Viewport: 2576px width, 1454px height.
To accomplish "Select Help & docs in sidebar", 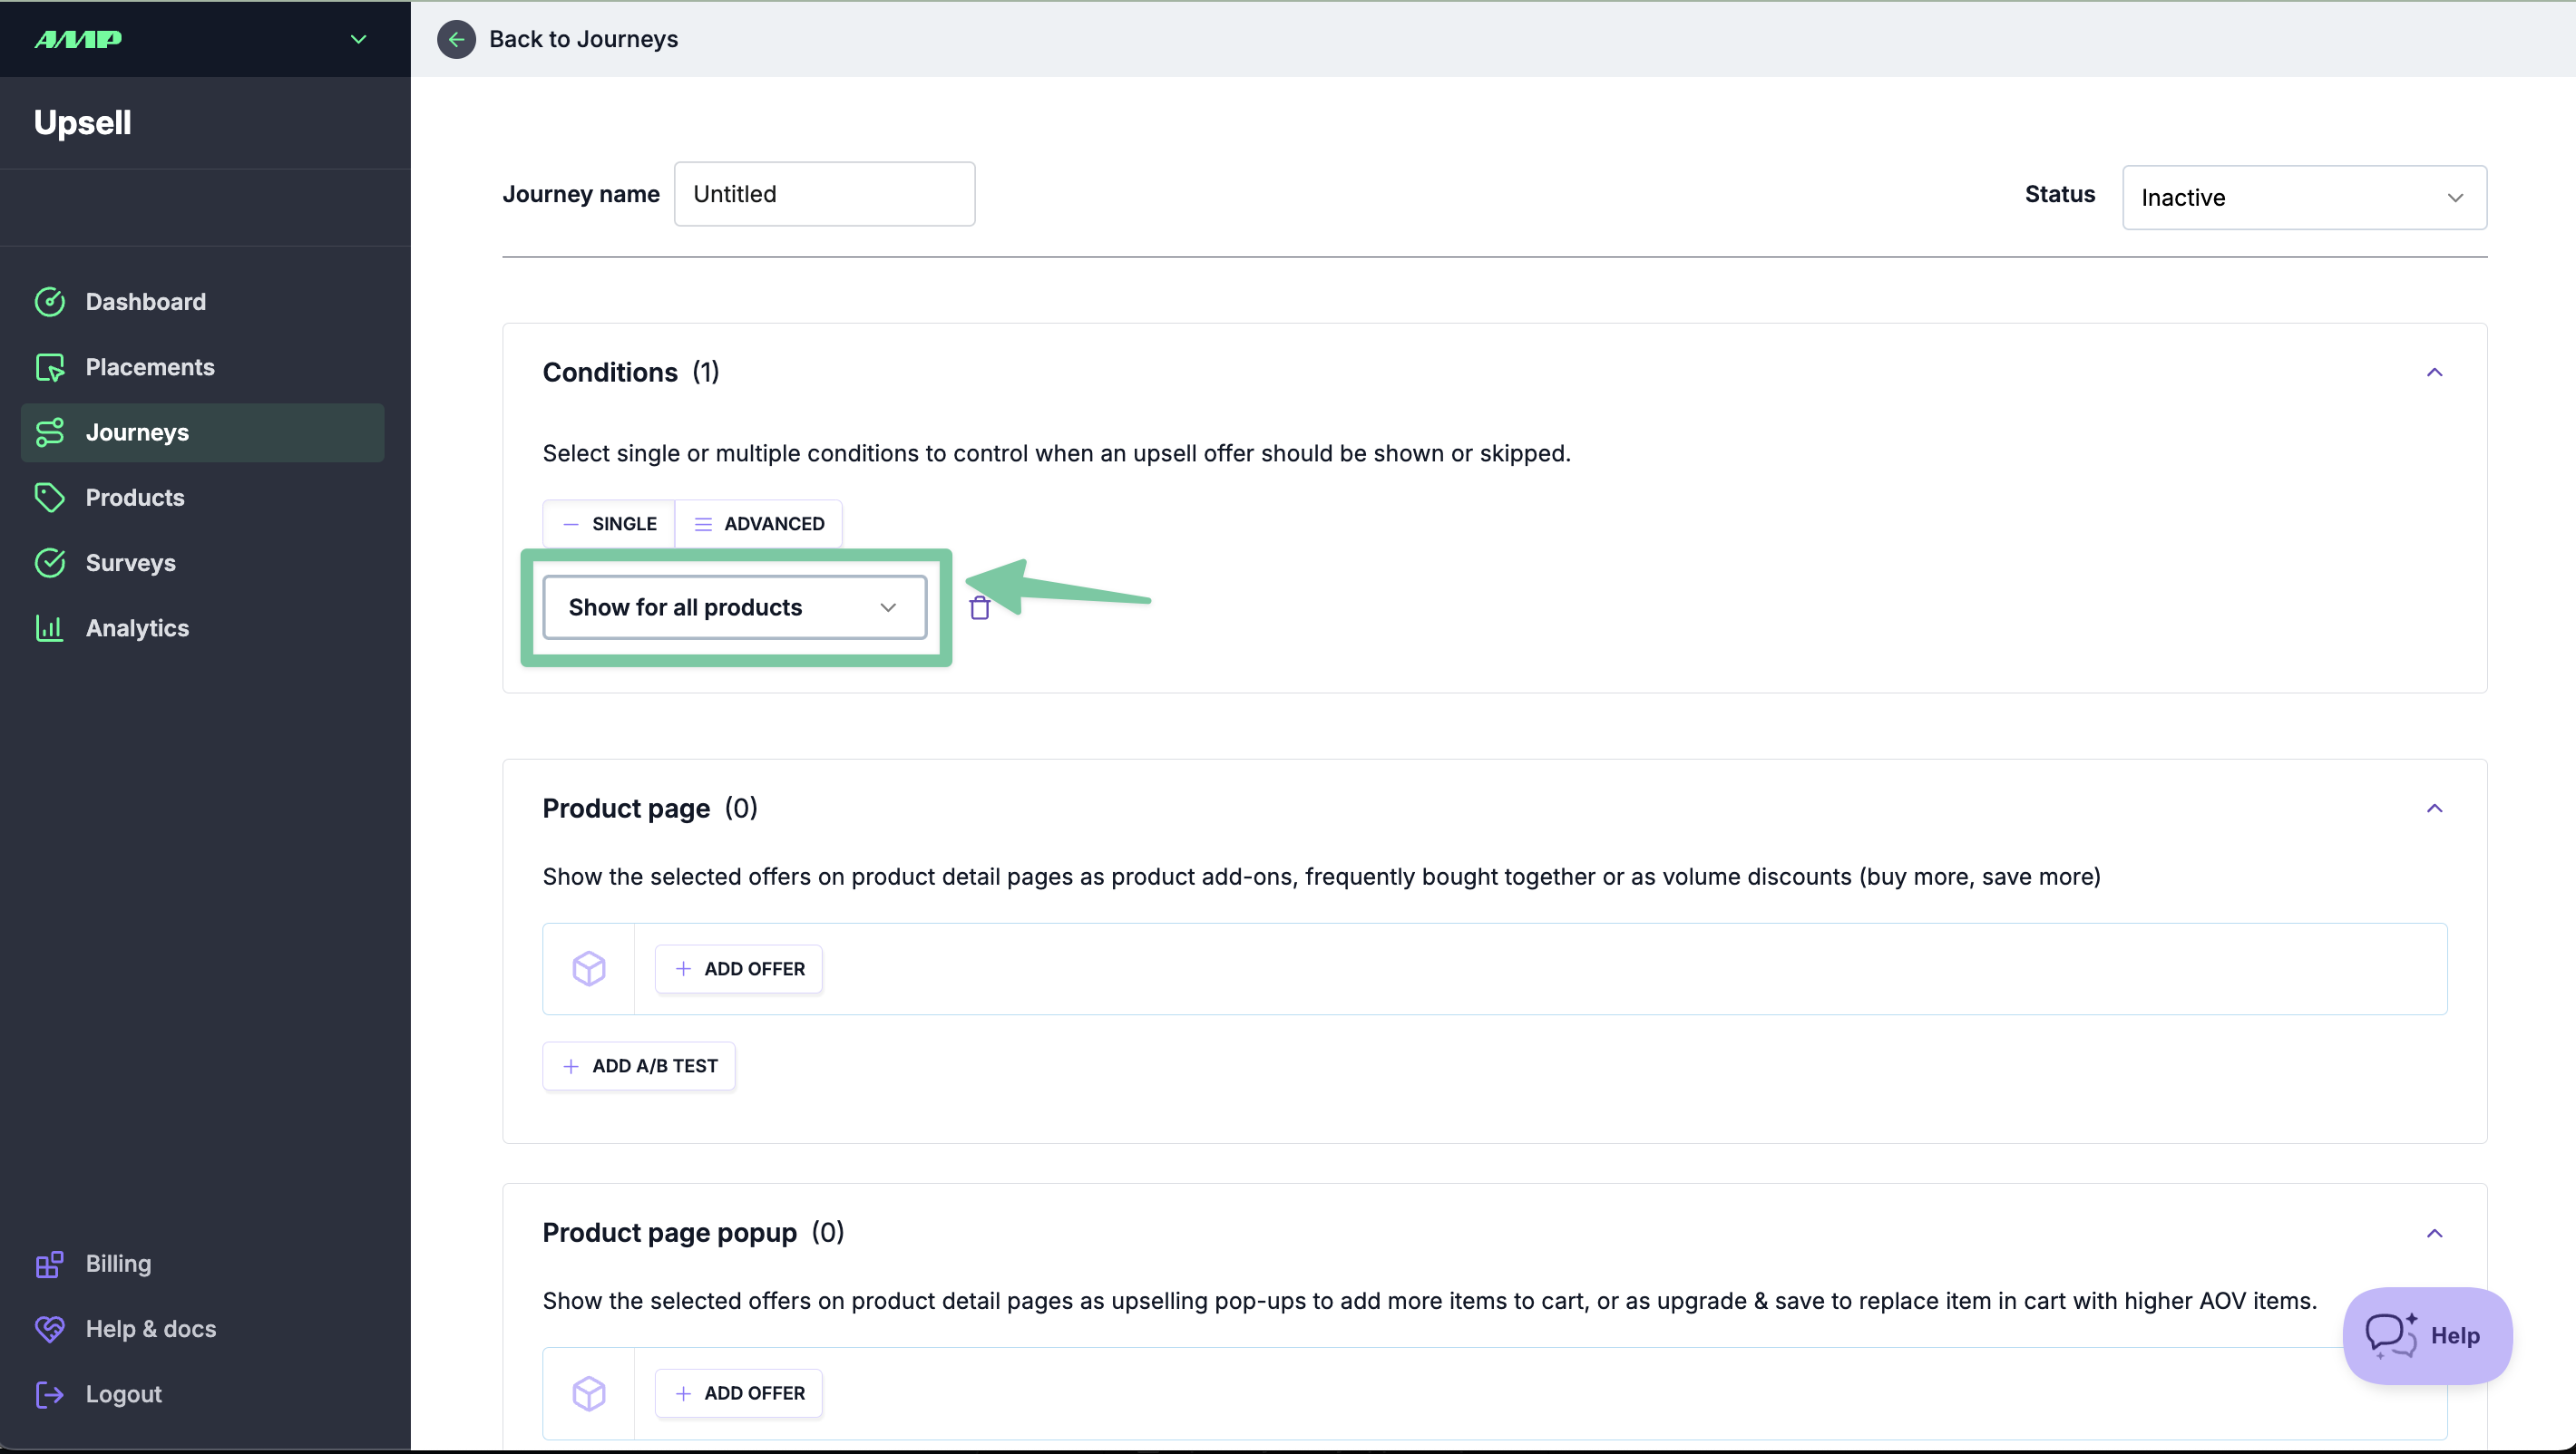I will coord(150,1328).
